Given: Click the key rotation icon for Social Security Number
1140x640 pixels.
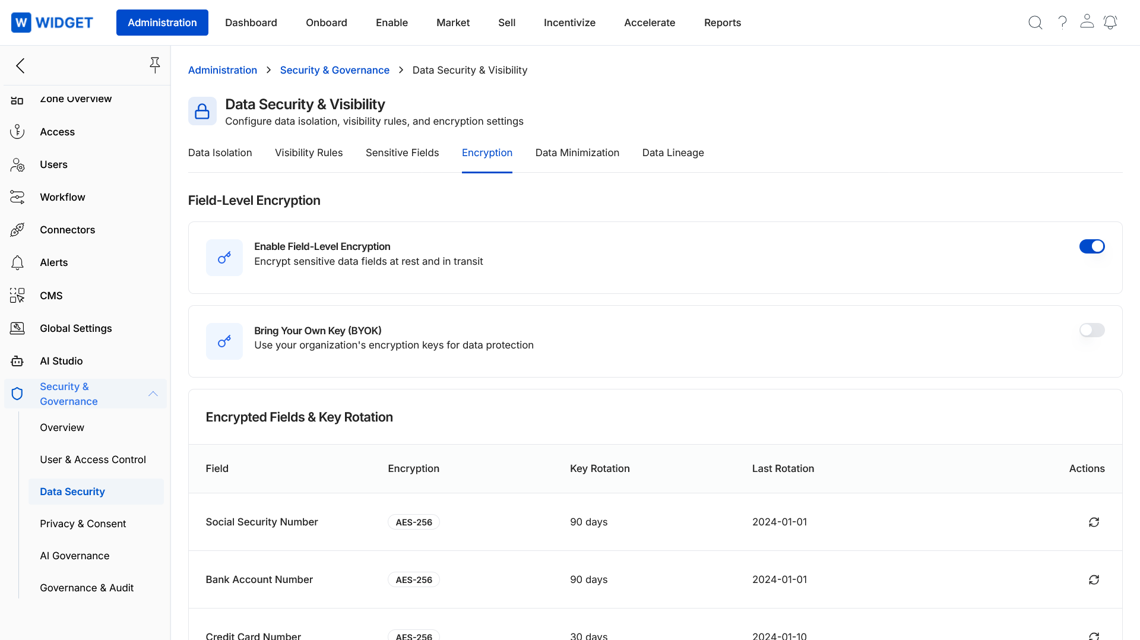Looking at the screenshot, I should 1094,522.
